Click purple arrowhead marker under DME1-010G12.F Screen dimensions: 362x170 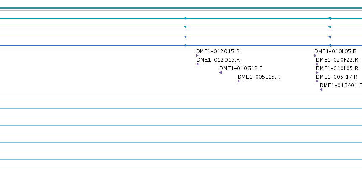click(x=220, y=73)
